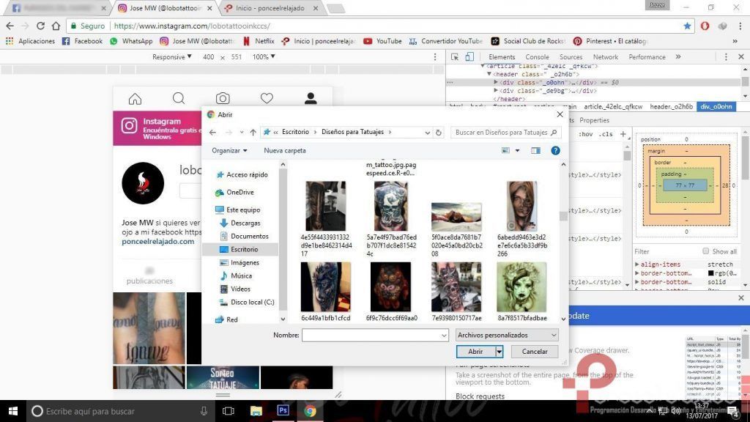Open the Elements tab
This screenshot has width=750, height=422.
pyautogui.click(x=502, y=57)
